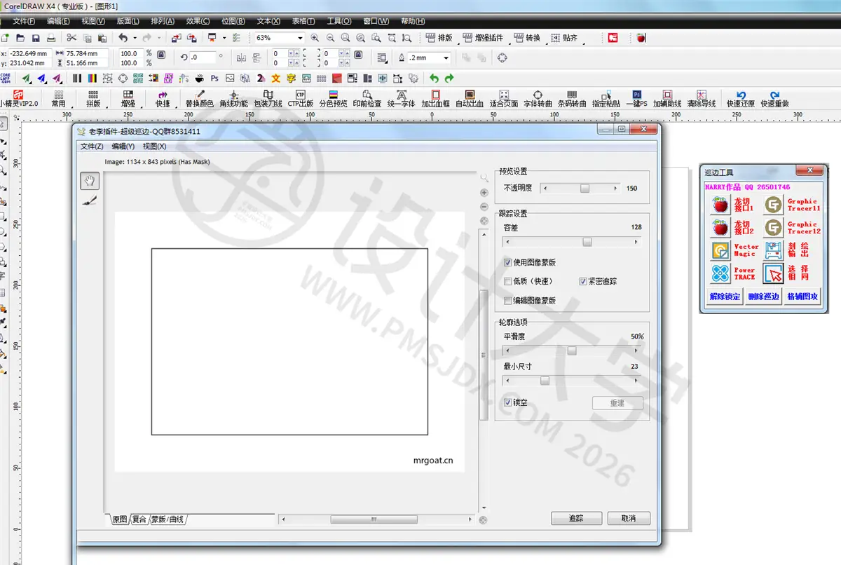Switch to the 复合 tab

139,519
